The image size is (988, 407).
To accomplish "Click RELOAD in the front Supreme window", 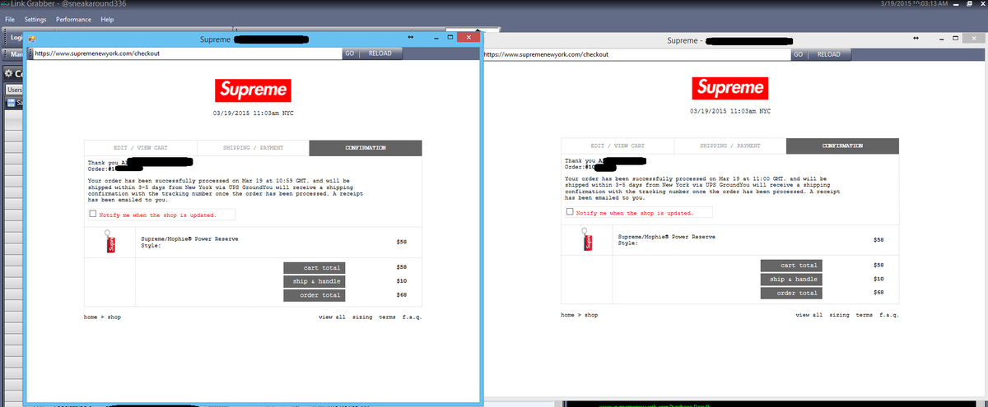I will pos(380,53).
